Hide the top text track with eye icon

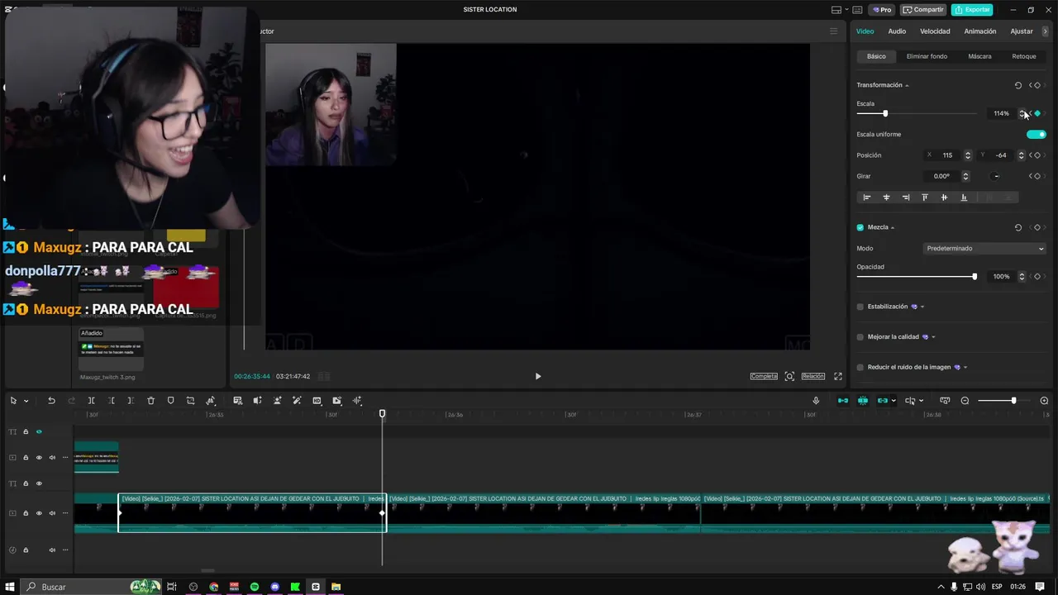coord(39,431)
